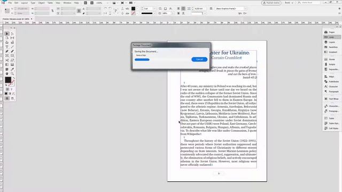Select the Rectangle tool
The width and height of the screenshot is (342, 192).
(x=12, y=55)
